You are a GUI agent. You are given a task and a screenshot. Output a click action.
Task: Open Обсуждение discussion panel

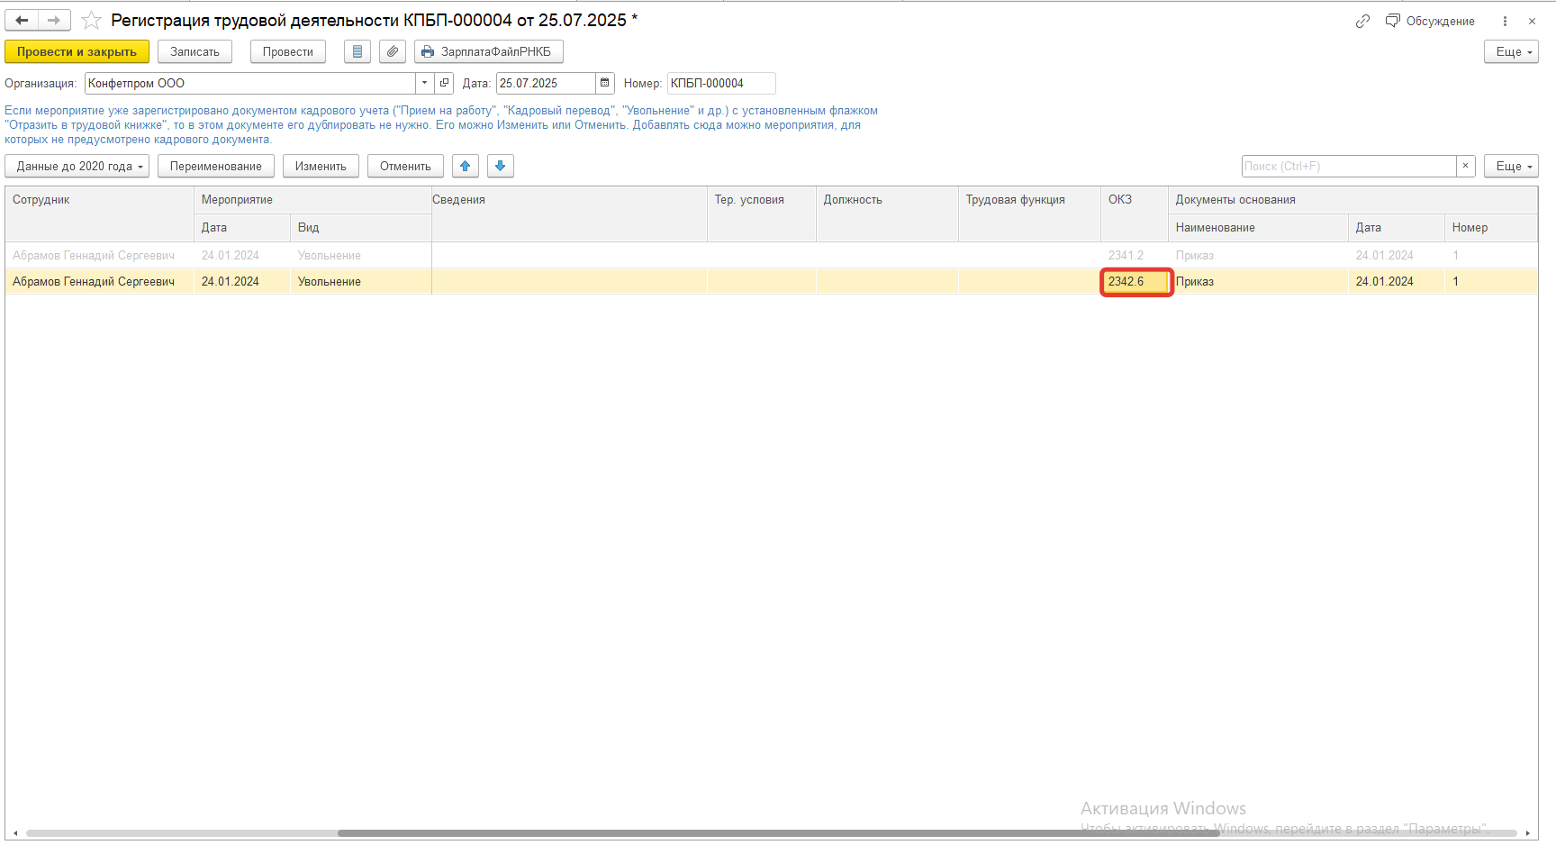pos(1430,21)
